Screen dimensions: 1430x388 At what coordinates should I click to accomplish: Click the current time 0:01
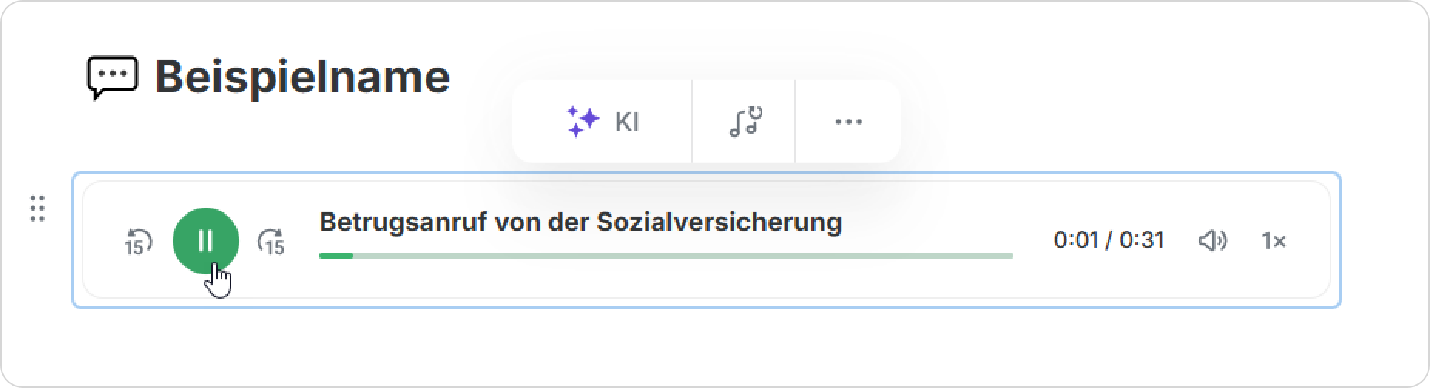pyautogui.click(x=1075, y=241)
